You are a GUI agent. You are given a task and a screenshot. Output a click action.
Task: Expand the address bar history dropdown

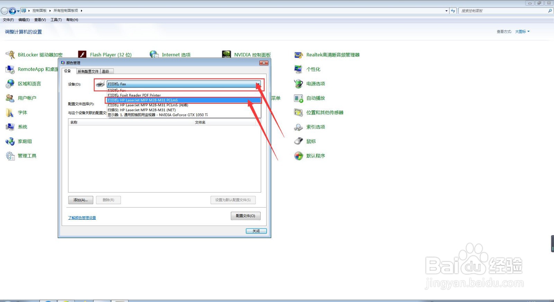(446, 11)
